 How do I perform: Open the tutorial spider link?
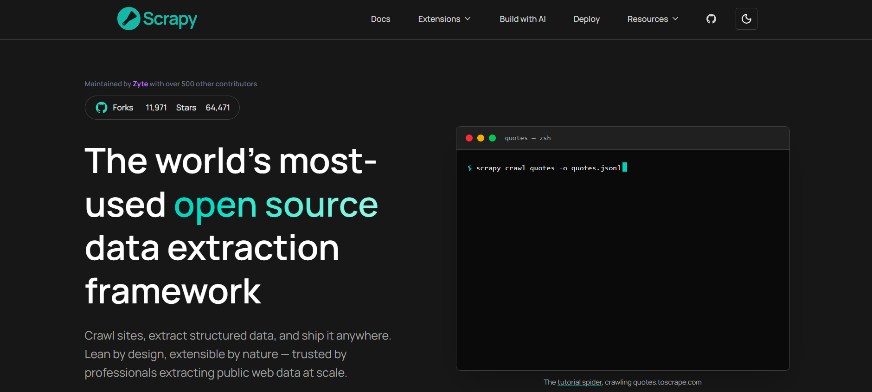coord(579,382)
